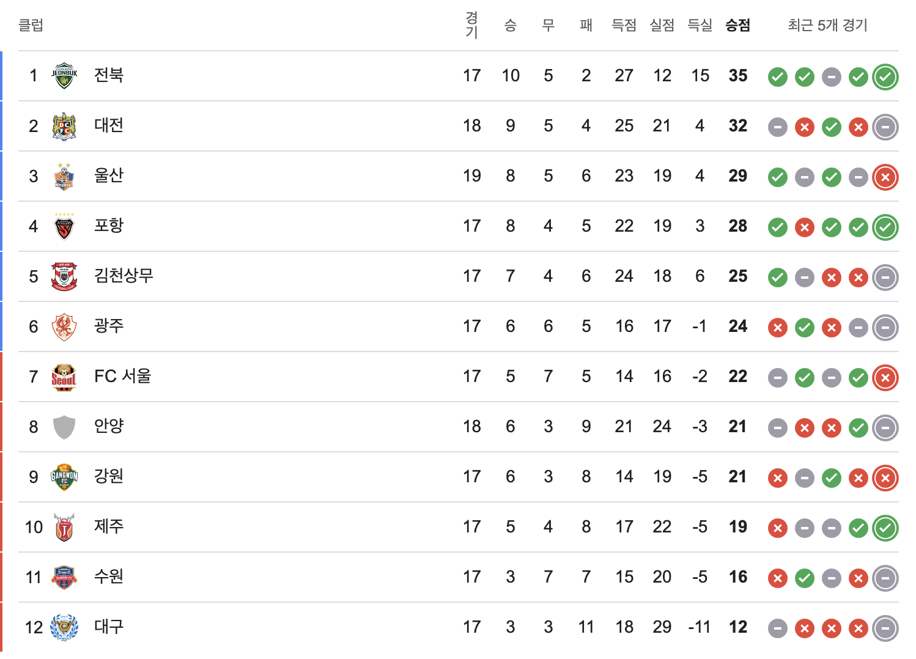Click the 포항 Steelers crest
The height and width of the screenshot is (659, 916).
click(x=64, y=226)
